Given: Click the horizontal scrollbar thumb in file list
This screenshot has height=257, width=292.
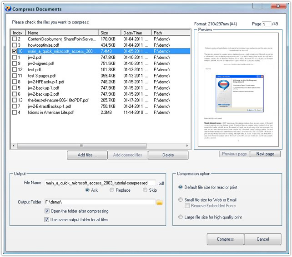Looking at the screenshot, I should pyautogui.click(x=82, y=145).
